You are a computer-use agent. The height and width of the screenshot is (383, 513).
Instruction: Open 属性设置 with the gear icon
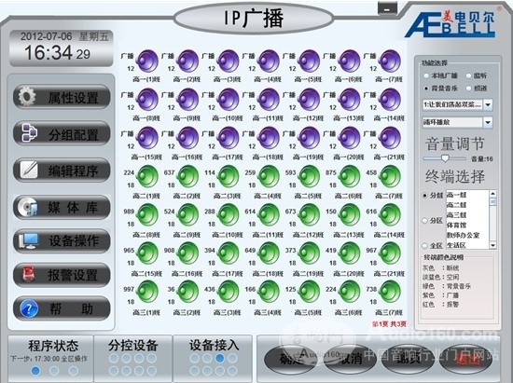62,97
